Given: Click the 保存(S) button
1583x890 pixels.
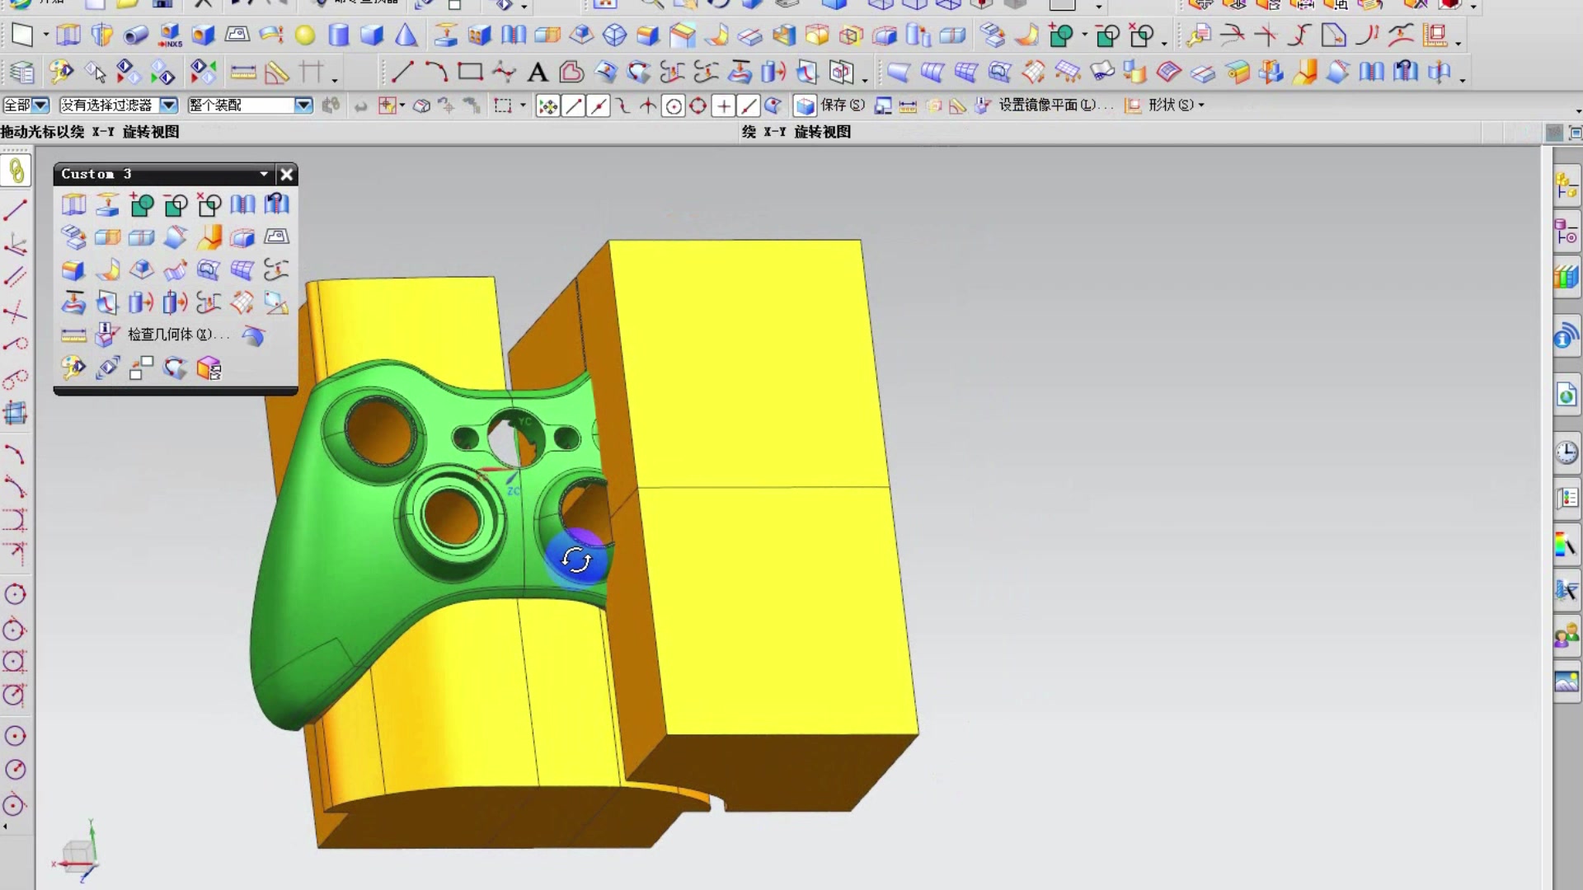Looking at the screenshot, I should click(841, 105).
